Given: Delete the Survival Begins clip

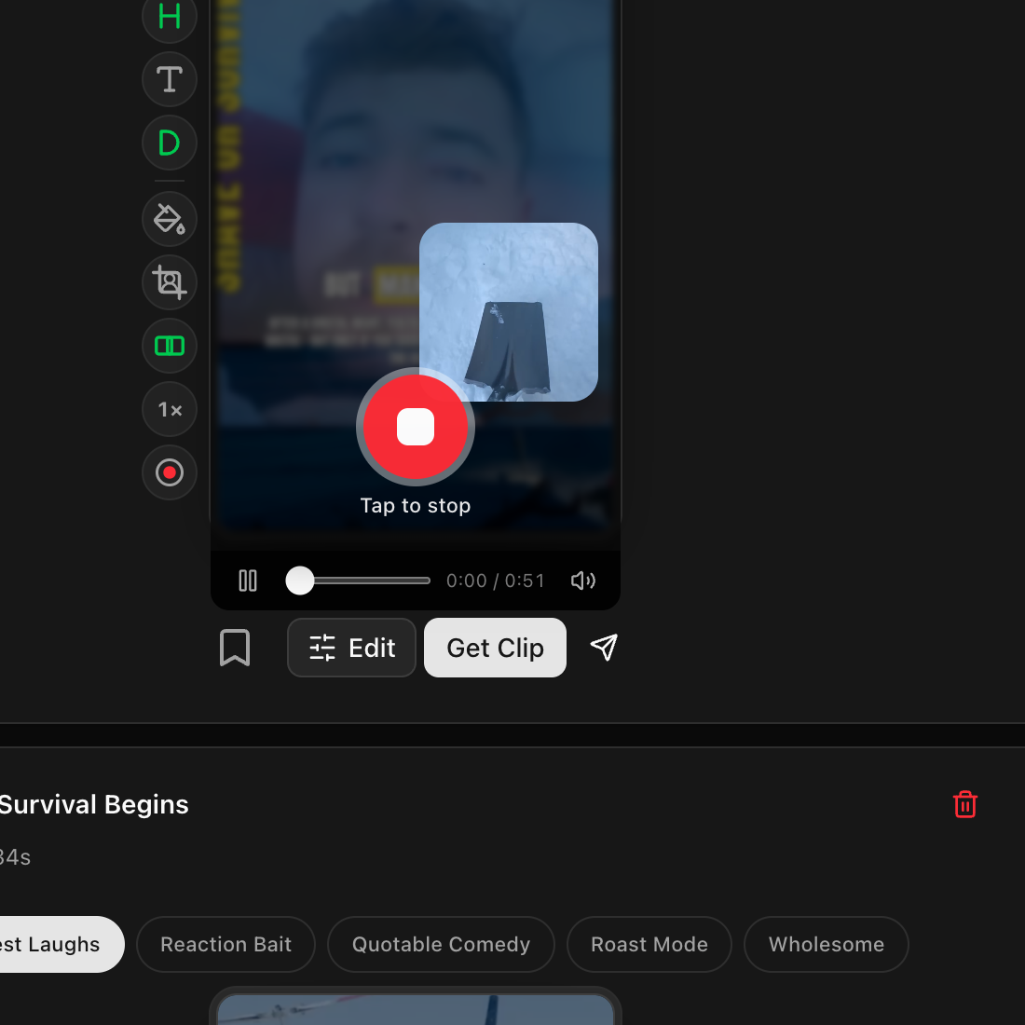Looking at the screenshot, I should tap(964, 804).
